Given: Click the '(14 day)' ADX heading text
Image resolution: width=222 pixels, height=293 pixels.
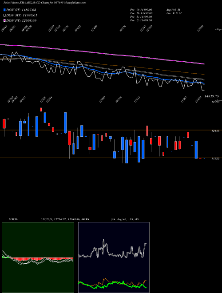Looking at the screenshot, I should pos(117,219).
